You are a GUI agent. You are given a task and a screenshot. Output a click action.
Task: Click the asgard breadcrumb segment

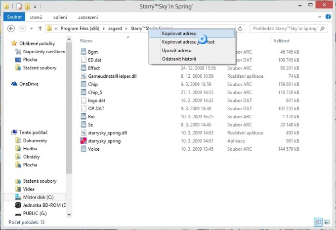coord(115,29)
